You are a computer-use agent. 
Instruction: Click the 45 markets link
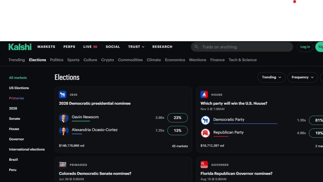(180, 146)
